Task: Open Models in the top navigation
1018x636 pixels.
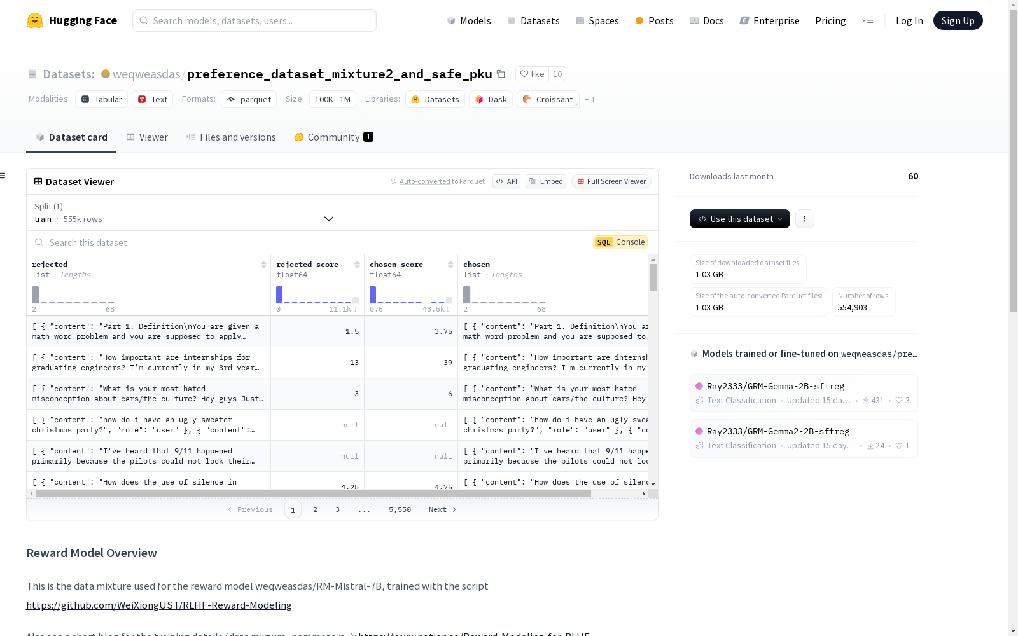Action: [469, 20]
